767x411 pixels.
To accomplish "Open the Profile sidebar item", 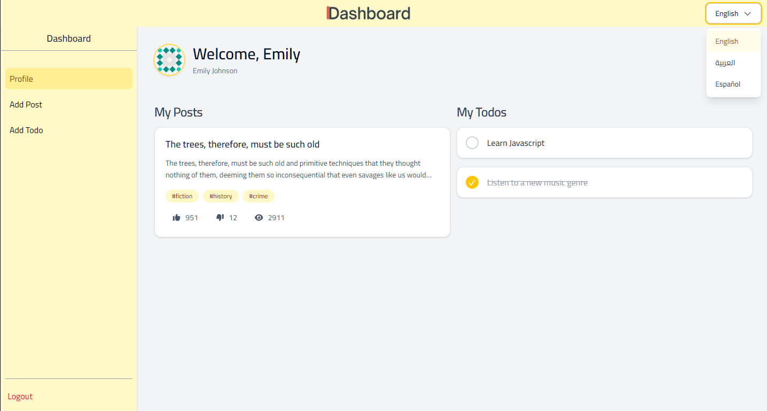I will coord(69,79).
